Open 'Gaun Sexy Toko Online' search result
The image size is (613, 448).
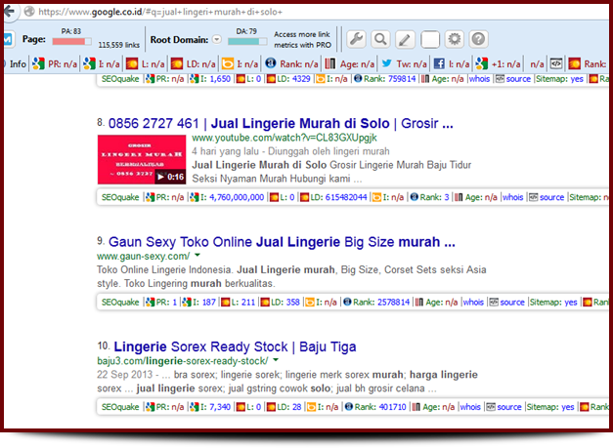282,241
